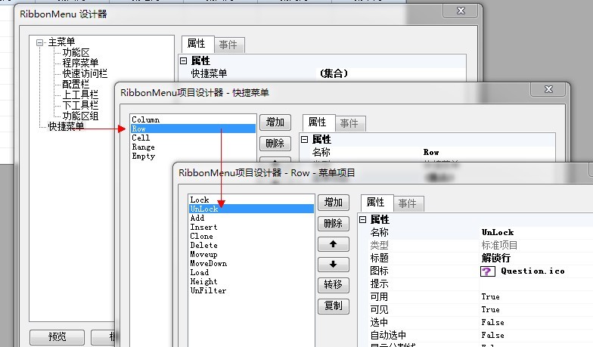This screenshot has width=593, height=347.
Task: Select 程序菜单 tree item
Action: (x=80, y=63)
